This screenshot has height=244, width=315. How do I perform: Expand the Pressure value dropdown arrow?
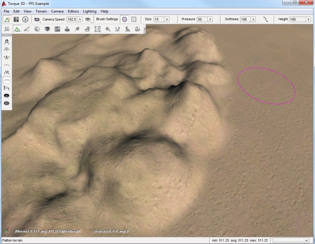(211, 19)
